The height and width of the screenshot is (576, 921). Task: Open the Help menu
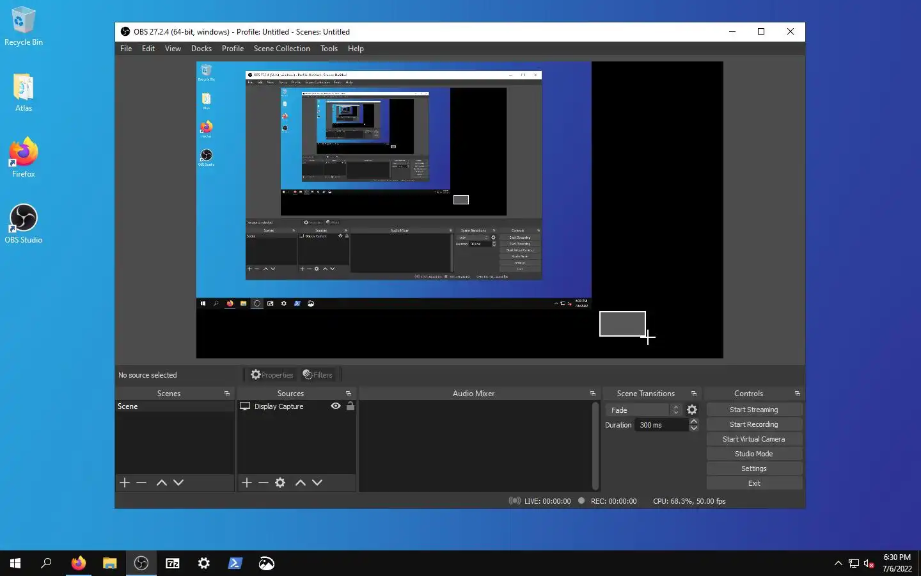click(356, 49)
